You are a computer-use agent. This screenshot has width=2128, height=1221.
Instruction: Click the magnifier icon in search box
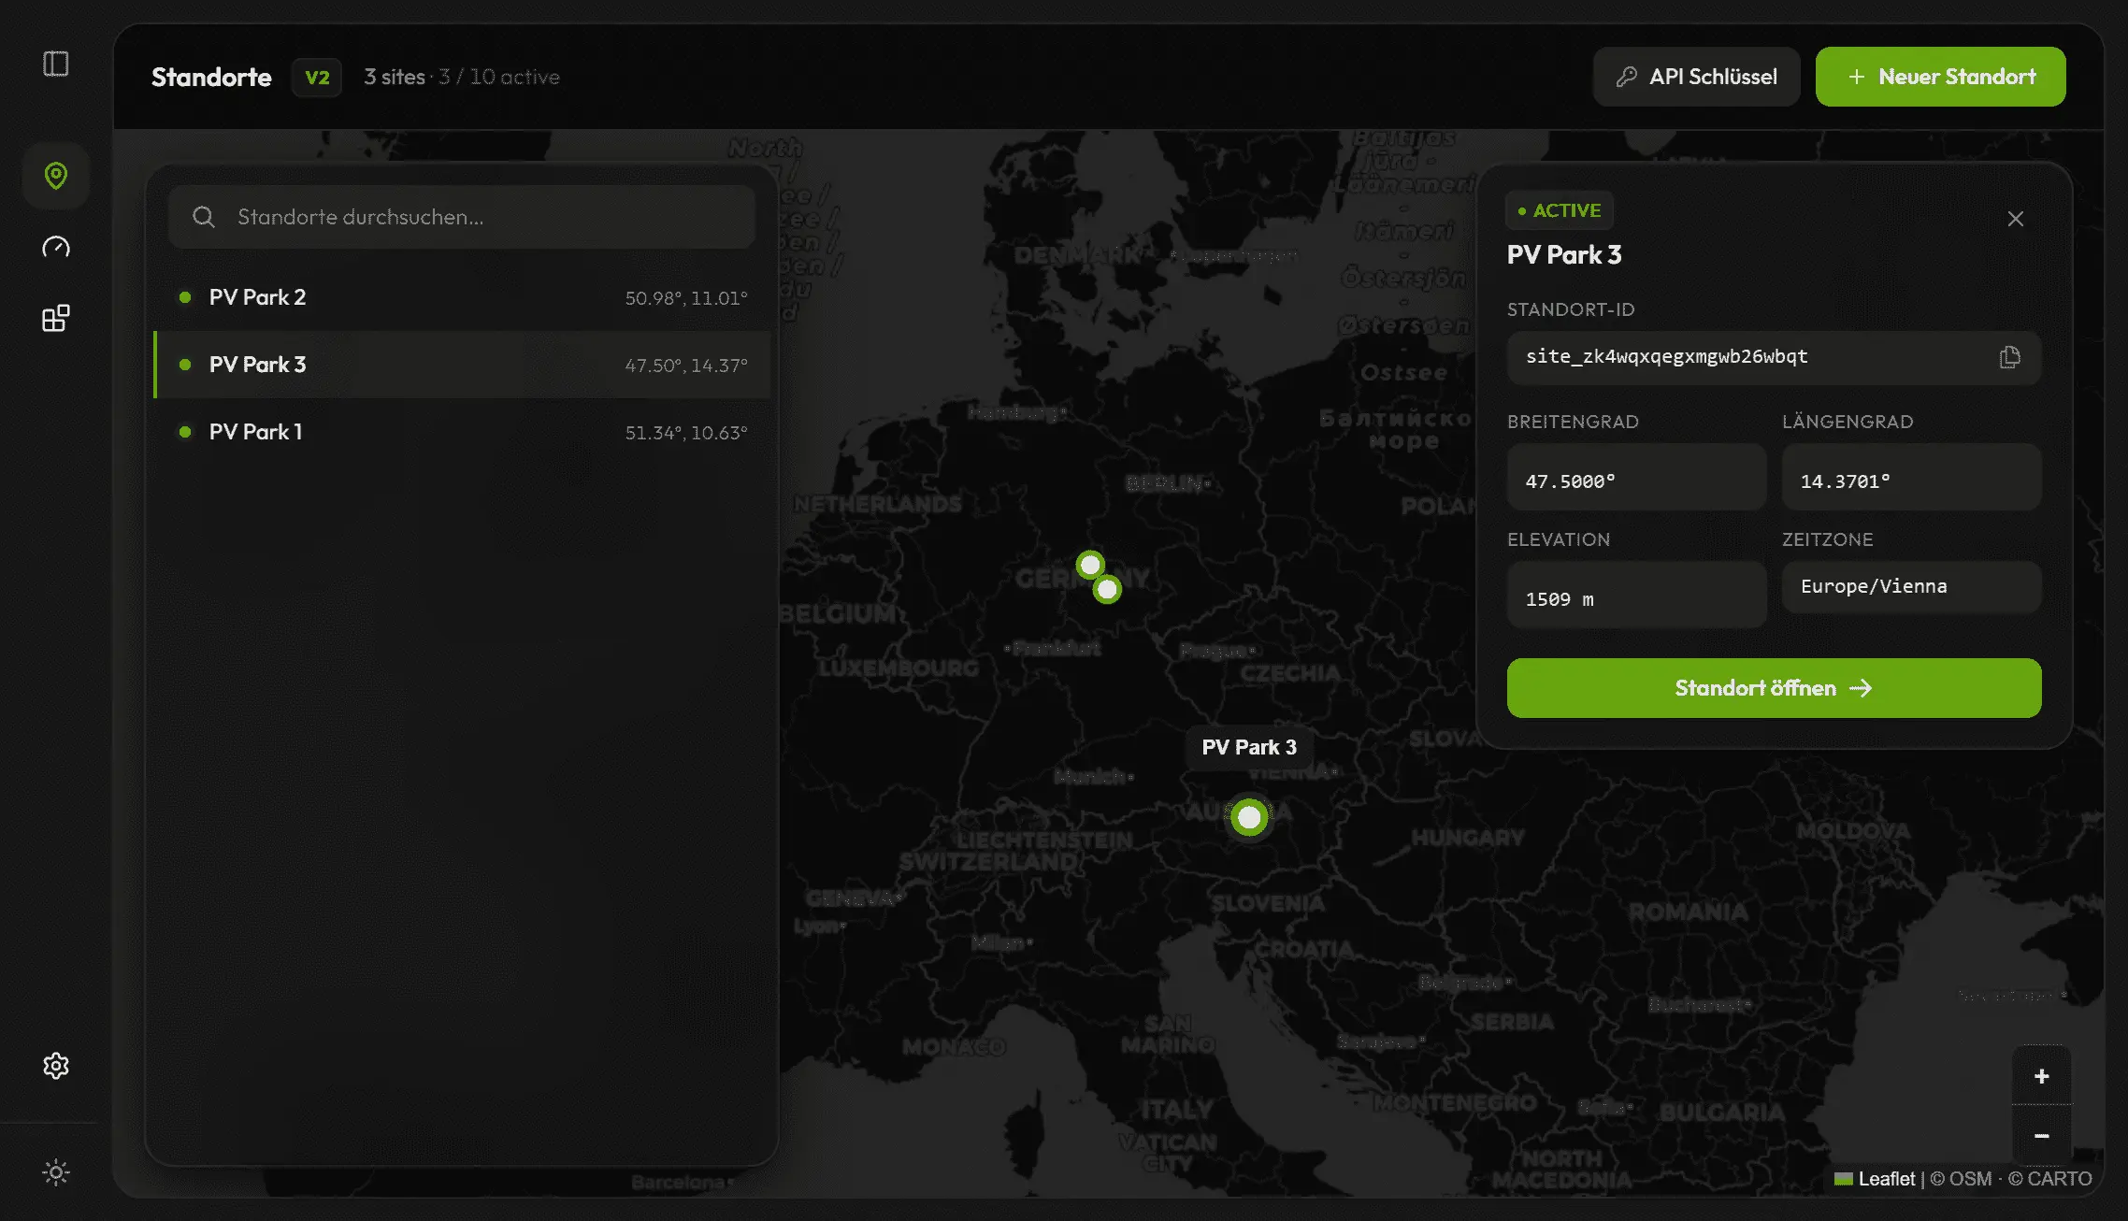[x=204, y=217]
